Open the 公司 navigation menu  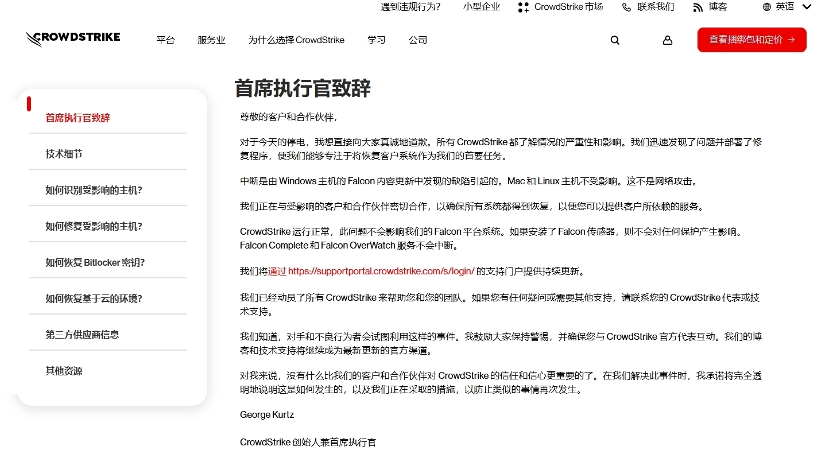tap(418, 40)
